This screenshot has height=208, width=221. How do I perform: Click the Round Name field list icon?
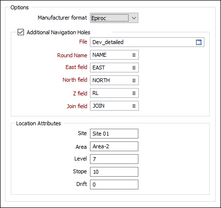[x=134, y=55]
